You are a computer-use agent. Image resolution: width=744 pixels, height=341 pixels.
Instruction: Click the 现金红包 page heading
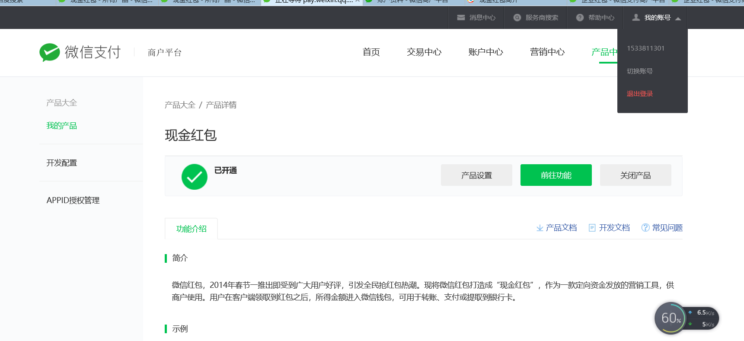click(x=191, y=135)
